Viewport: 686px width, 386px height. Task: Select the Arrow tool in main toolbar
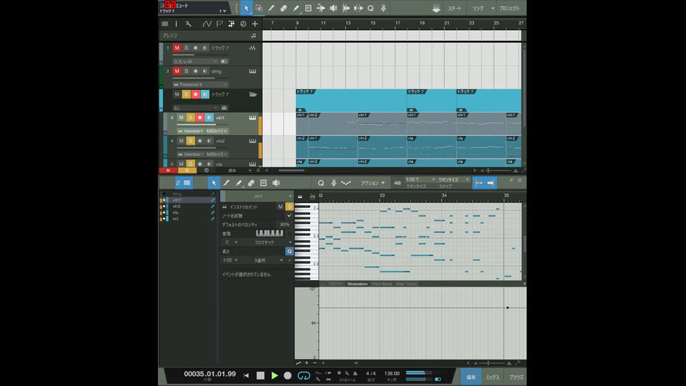pyautogui.click(x=247, y=8)
